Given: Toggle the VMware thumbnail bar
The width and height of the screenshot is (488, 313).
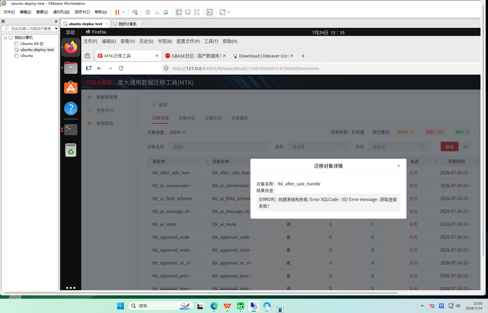Looking at the screenshot, I should (x=188, y=12).
